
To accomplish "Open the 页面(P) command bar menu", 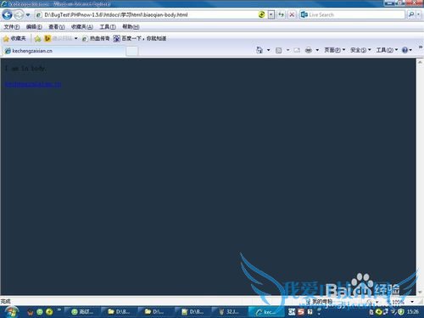I will (x=335, y=50).
